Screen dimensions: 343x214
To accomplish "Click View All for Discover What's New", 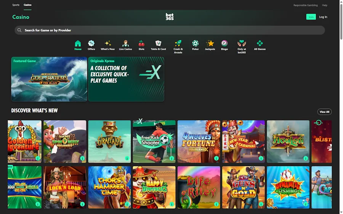I will [x=324, y=112].
